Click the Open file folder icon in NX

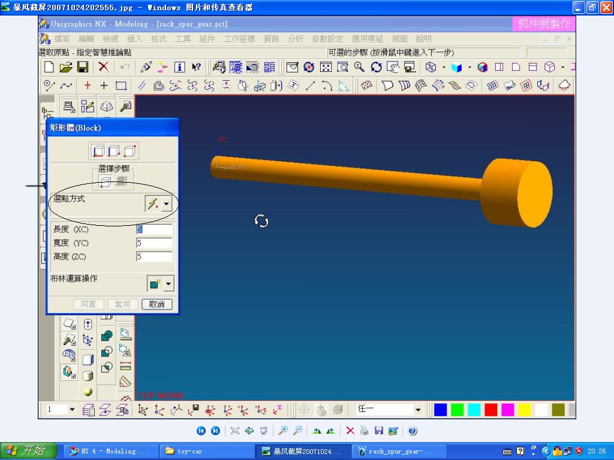(66, 67)
